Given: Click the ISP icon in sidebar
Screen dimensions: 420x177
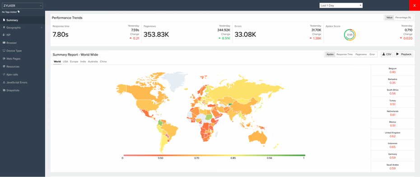Looking at the screenshot, I should tap(4, 35).
